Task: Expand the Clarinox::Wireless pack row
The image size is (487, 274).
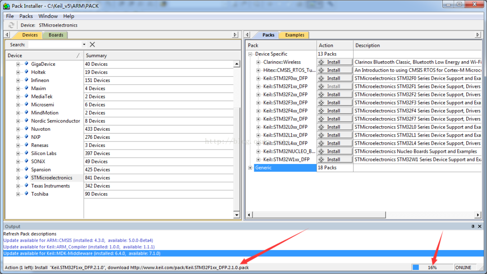Action: click(x=258, y=62)
